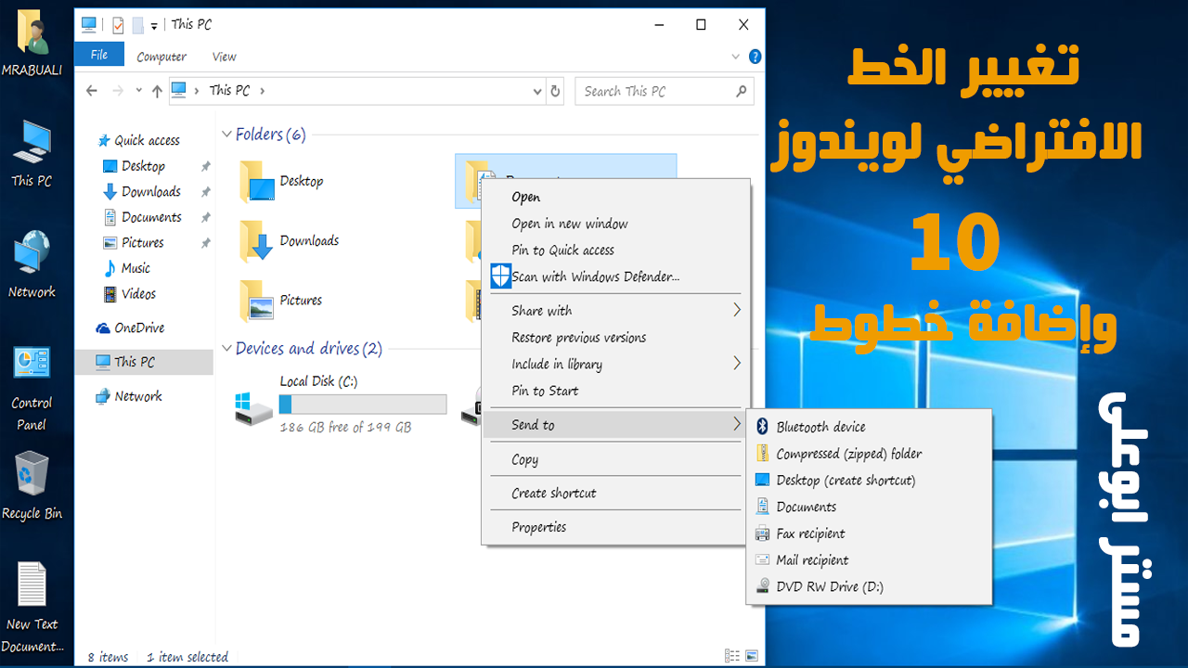Expand the Include in library submenu arrow

click(x=737, y=364)
